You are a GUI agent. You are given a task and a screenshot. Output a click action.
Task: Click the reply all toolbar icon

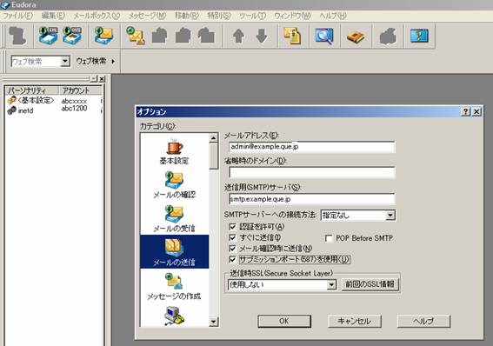coord(183,36)
